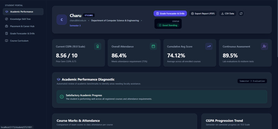Click the charu@bit.edu.in email text
Viewport: 278px width, 129px height.
click(78, 21)
